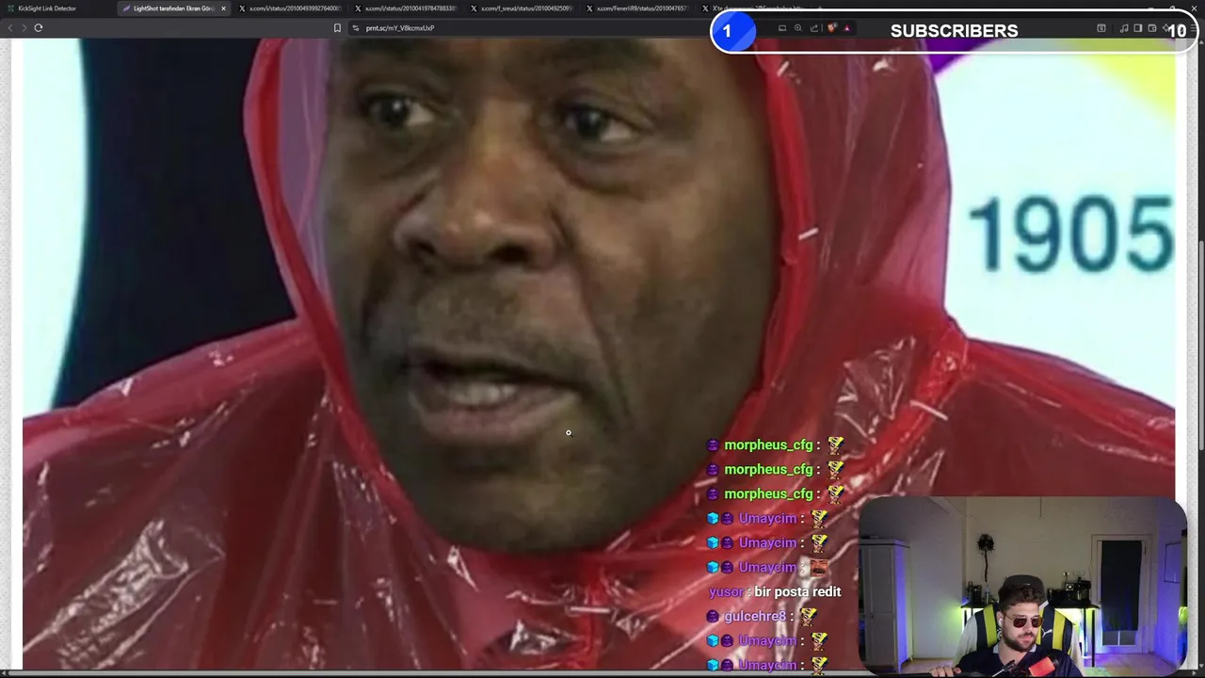Viewport: 1205px width, 678px height.
Task: Open the Brave Shields lion icon
Action: pos(831,28)
